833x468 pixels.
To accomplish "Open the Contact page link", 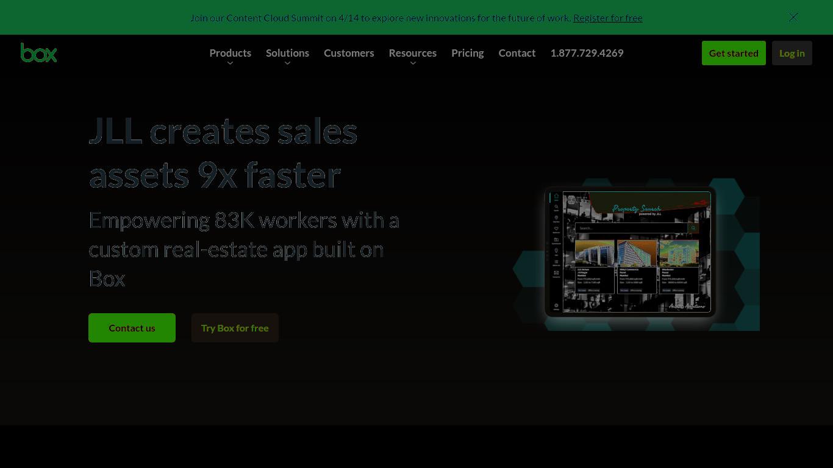I will click(x=517, y=53).
